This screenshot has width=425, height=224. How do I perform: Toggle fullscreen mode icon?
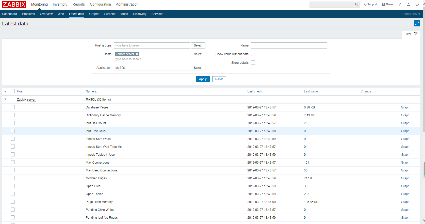click(417, 23)
